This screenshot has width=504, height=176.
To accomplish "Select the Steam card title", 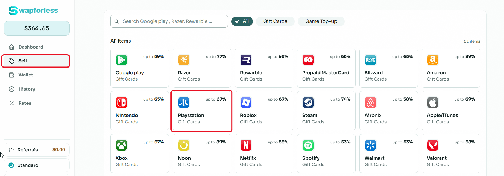I will pyautogui.click(x=310, y=115).
